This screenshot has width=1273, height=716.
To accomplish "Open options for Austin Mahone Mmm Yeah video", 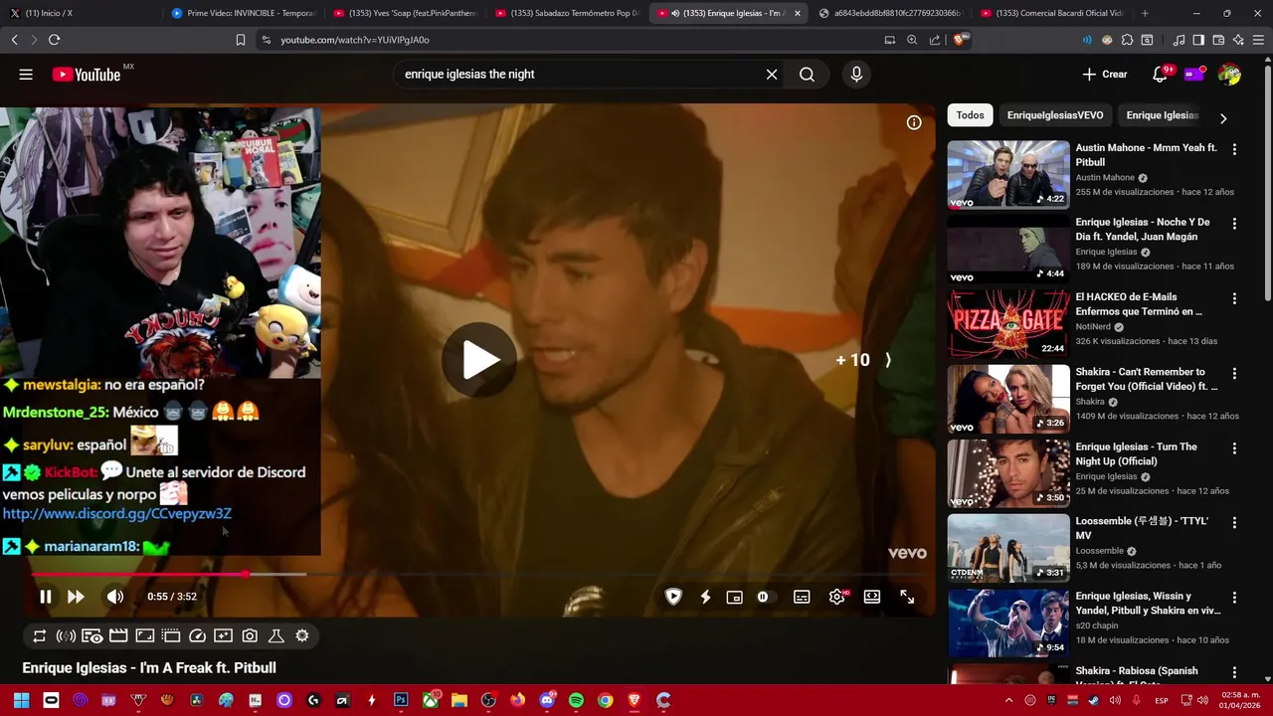I will [1234, 149].
